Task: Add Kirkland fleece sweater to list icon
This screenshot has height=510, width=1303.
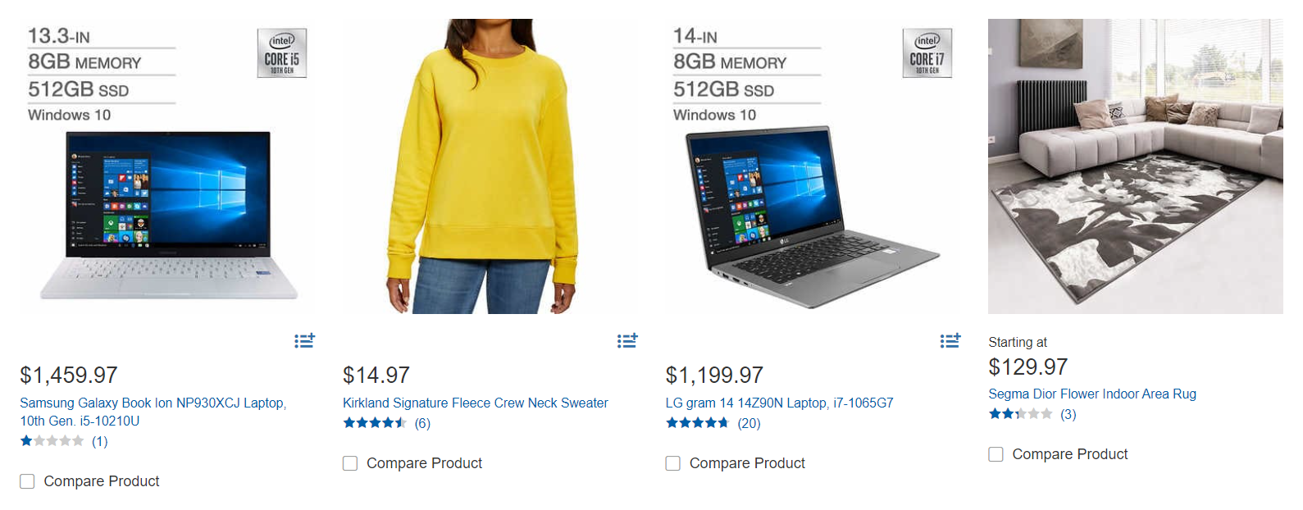Action: [x=627, y=340]
